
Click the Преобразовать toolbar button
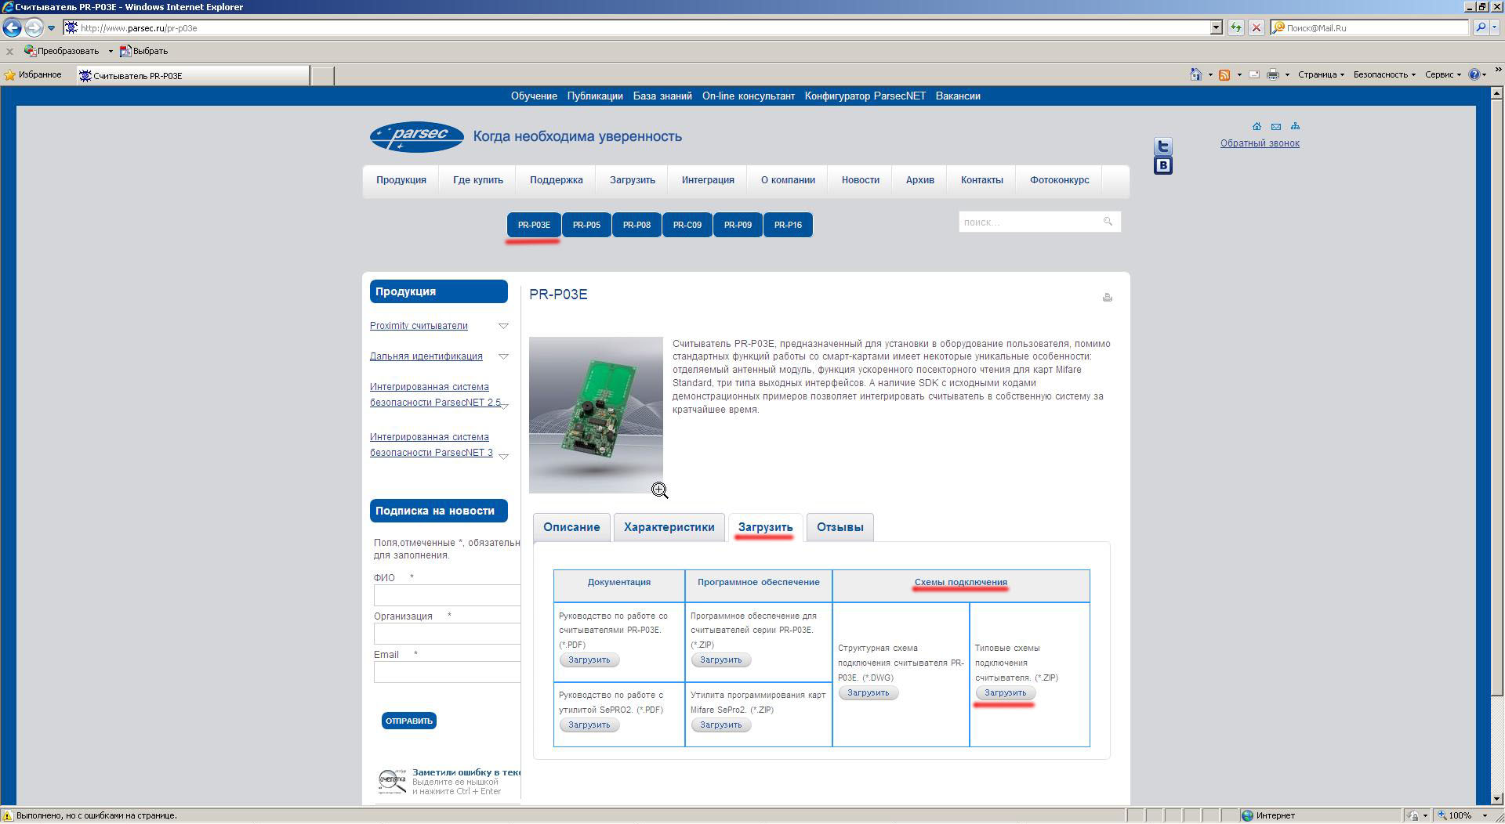(x=63, y=51)
